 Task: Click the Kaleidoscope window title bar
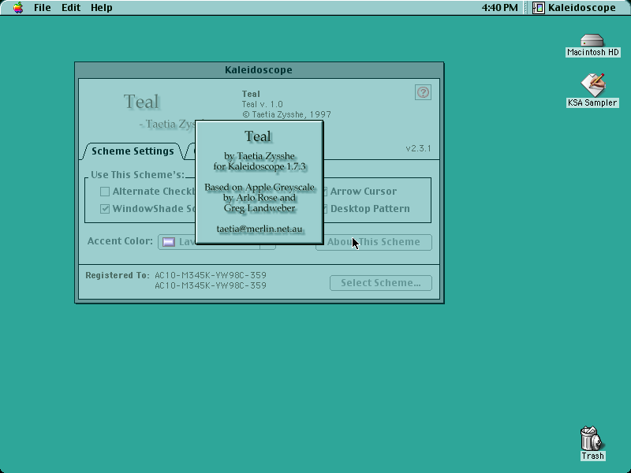(259, 70)
